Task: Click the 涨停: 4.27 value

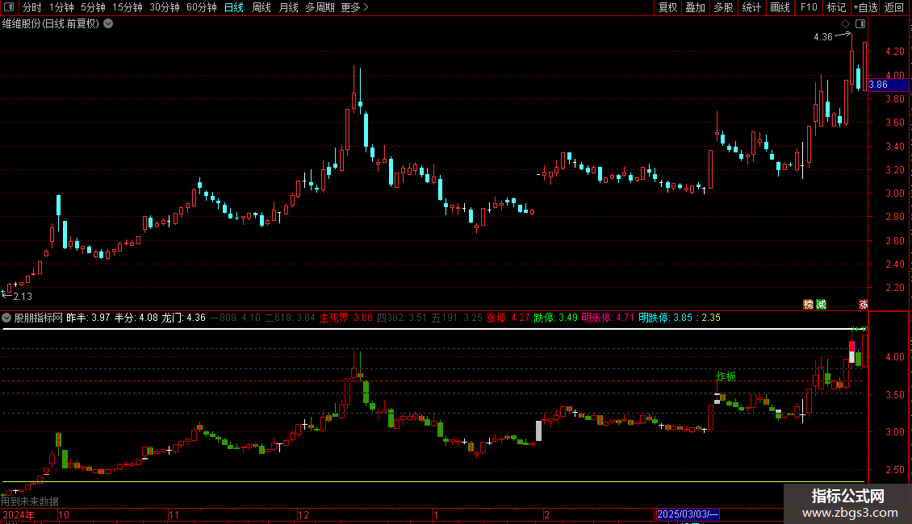Action: click(508, 318)
